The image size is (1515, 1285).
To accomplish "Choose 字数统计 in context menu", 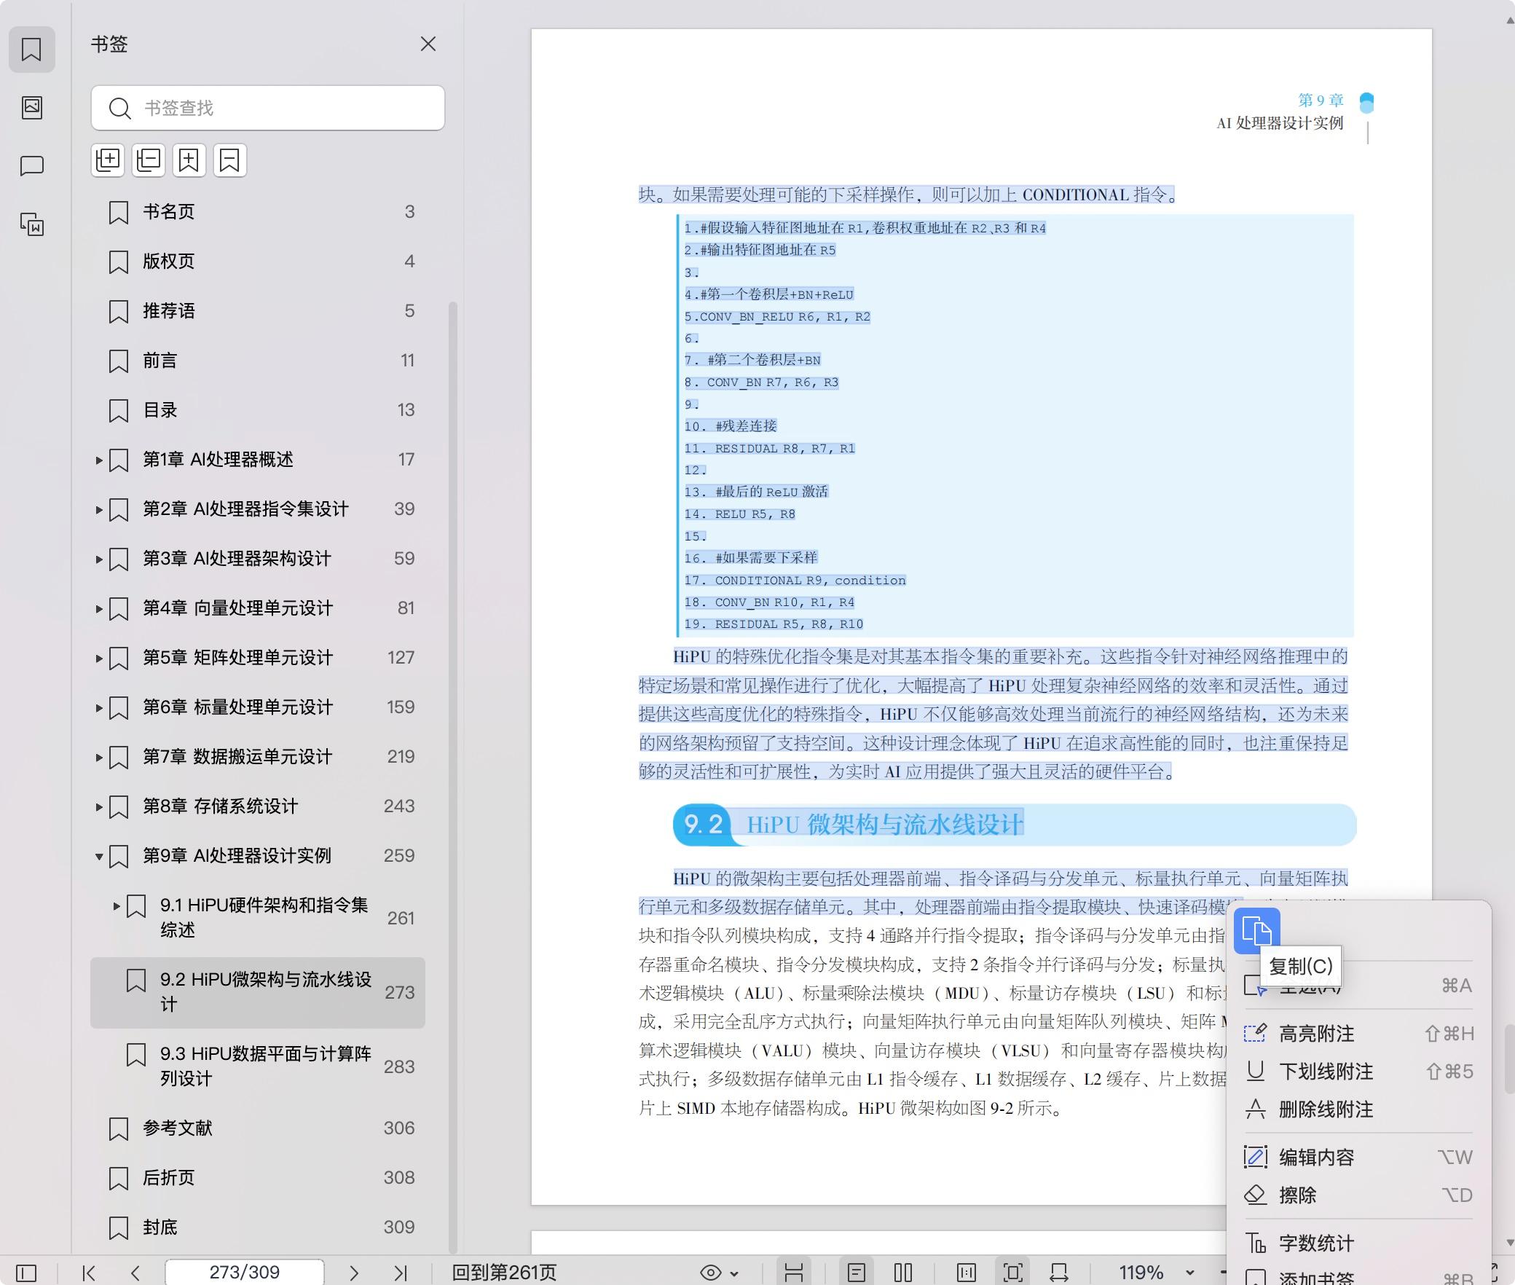I will 1316,1243.
